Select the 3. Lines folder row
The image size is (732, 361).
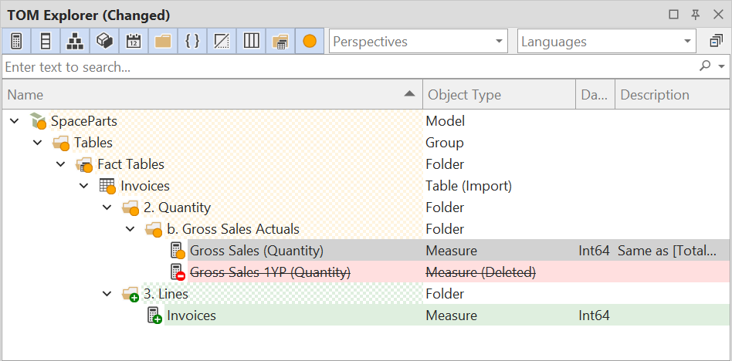[x=166, y=294]
